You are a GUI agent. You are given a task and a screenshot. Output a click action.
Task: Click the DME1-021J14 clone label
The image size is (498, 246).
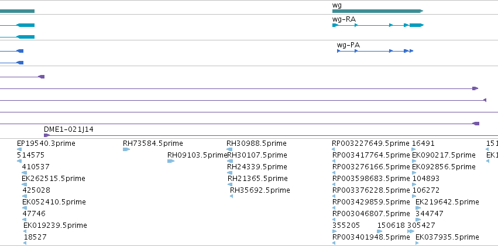[68, 129]
